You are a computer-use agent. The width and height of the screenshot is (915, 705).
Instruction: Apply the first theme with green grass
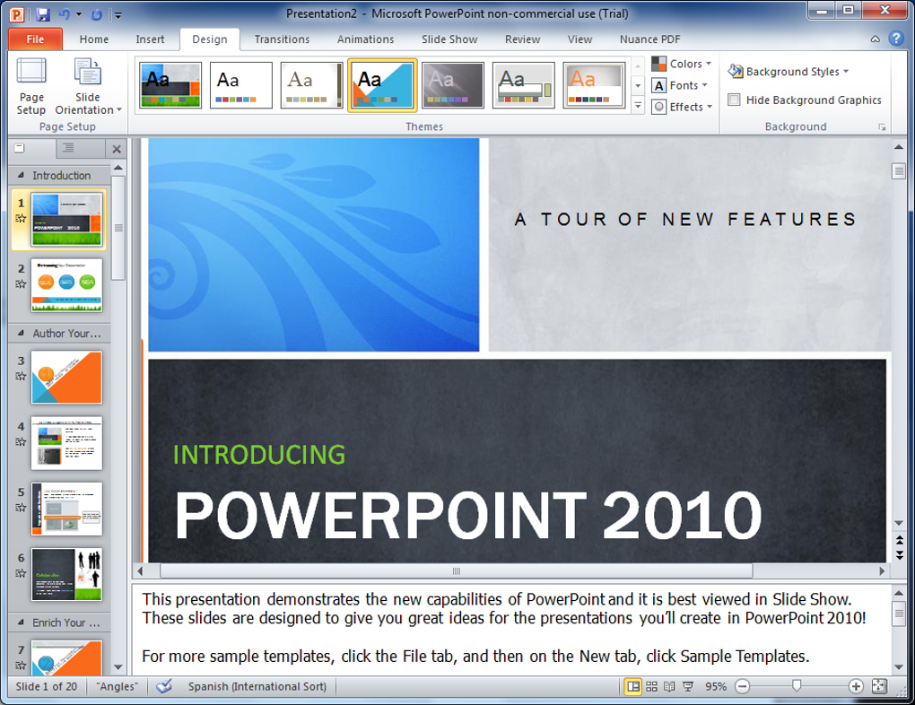click(x=170, y=85)
